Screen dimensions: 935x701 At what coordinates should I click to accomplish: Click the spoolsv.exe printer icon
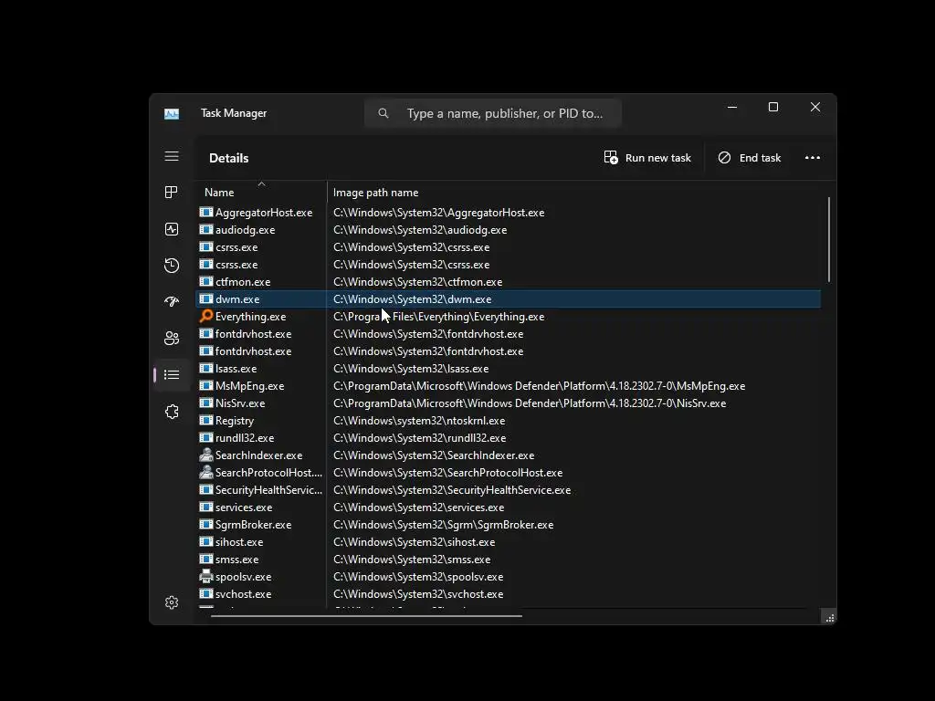(x=206, y=577)
